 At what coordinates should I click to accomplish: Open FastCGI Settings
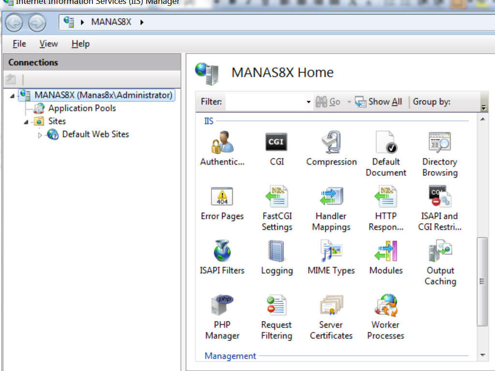coord(277,208)
